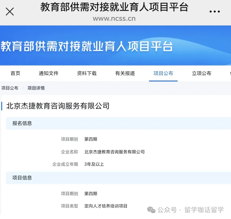This screenshot has height=219, width=231.
Task: Click the 定向人才培养培训项目 value
Action: (x=106, y=206)
